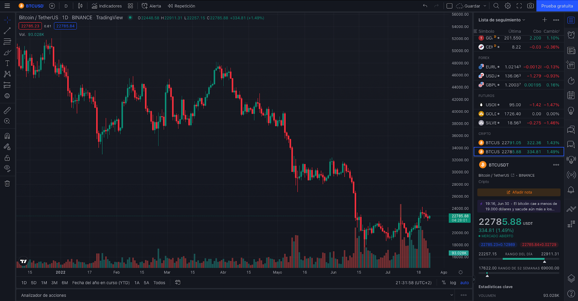The height and width of the screenshot is (301, 578).
Task: Select the 1D date range
Action: (24, 283)
